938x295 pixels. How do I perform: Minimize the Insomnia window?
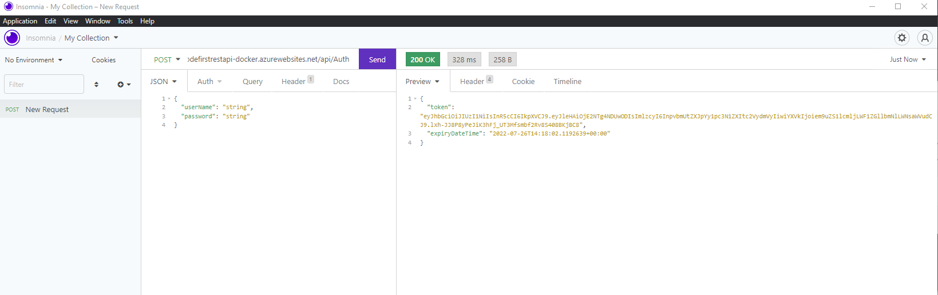coord(872,7)
